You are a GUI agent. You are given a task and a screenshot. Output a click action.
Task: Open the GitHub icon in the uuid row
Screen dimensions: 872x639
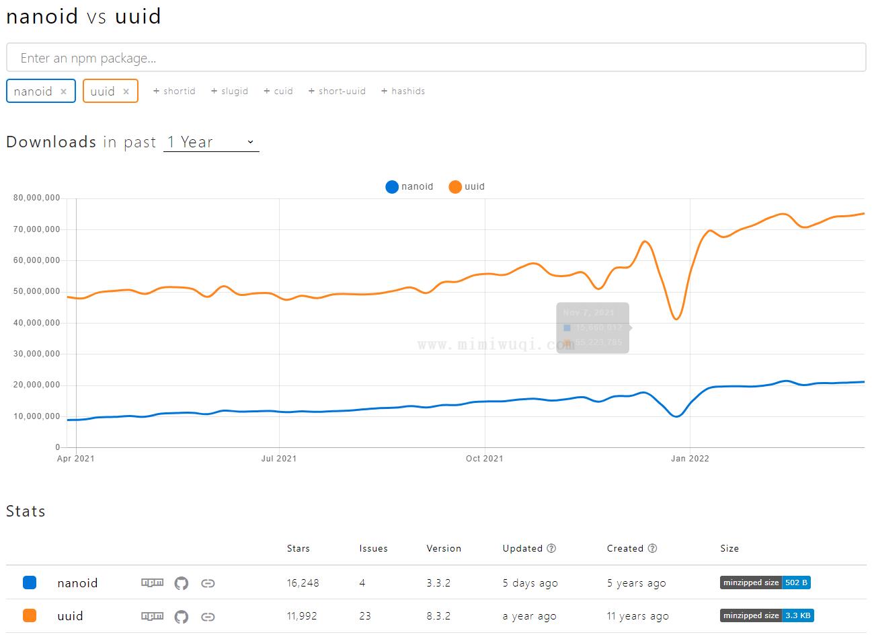pyautogui.click(x=182, y=616)
